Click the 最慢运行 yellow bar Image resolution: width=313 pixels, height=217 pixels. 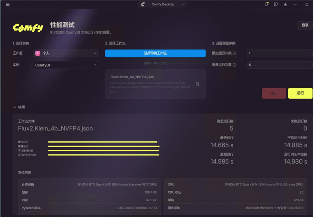click(x=103, y=146)
